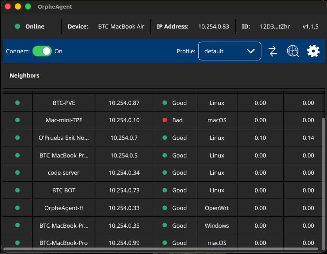Open the globe search icon
The image size is (327, 254).
[293, 51]
